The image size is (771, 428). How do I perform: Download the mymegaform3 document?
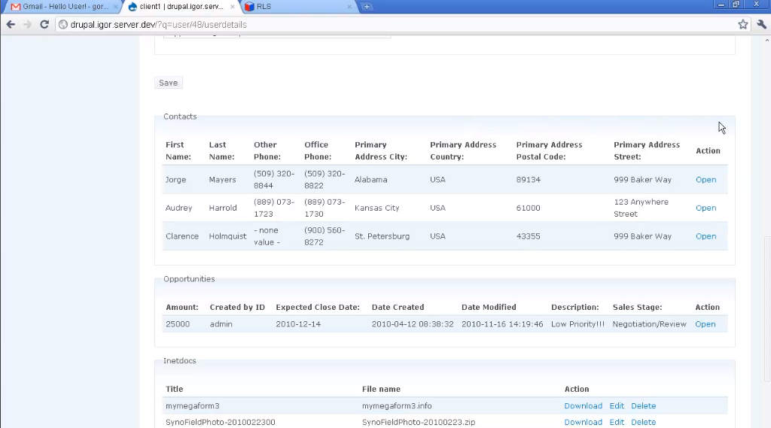click(584, 405)
